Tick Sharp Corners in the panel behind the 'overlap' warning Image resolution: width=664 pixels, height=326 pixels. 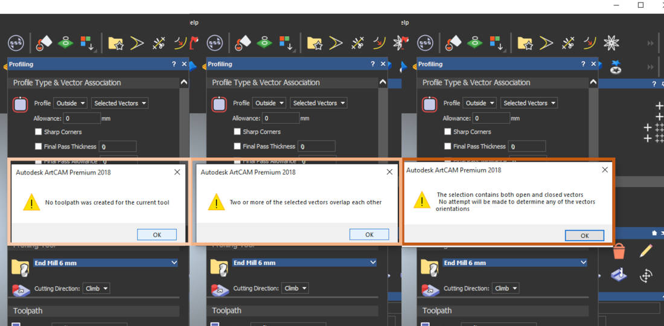[237, 132]
